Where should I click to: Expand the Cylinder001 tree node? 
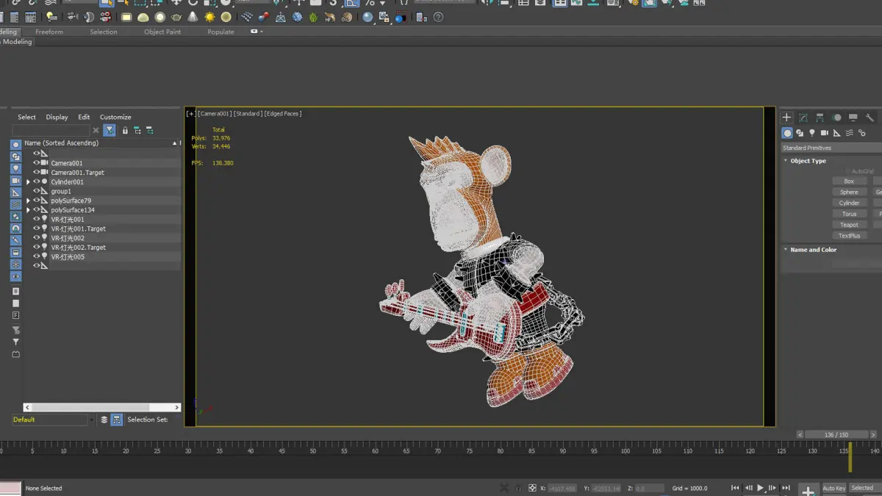click(x=28, y=182)
